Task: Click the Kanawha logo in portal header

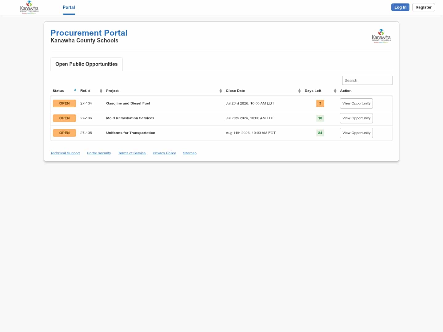Action: pyautogui.click(x=381, y=36)
